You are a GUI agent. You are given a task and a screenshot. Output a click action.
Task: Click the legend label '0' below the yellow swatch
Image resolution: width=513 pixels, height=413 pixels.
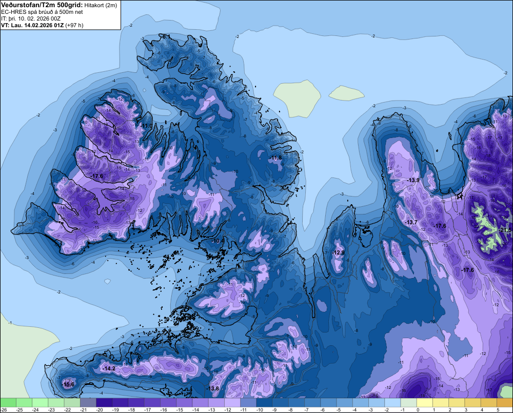[418, 410]
